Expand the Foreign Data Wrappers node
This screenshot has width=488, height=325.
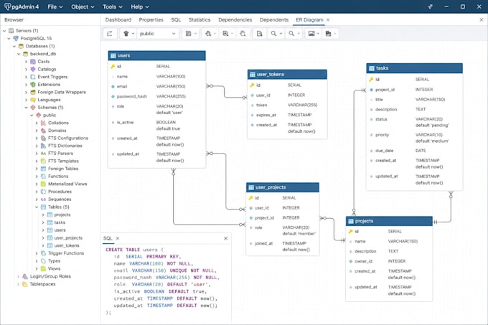click(26, 92)
